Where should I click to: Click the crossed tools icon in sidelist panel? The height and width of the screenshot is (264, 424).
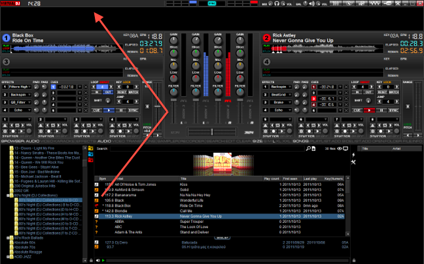coord(353,162)
